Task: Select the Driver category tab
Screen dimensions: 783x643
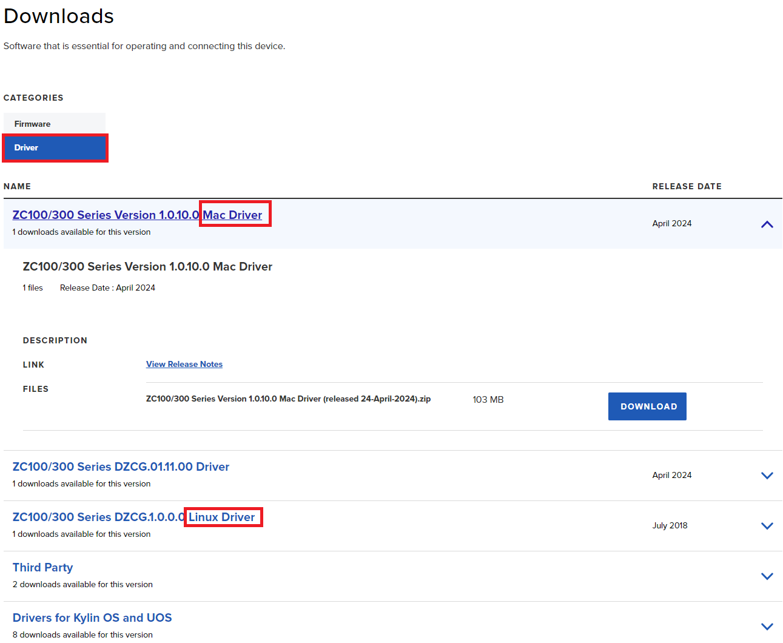Action: point(55,148)
